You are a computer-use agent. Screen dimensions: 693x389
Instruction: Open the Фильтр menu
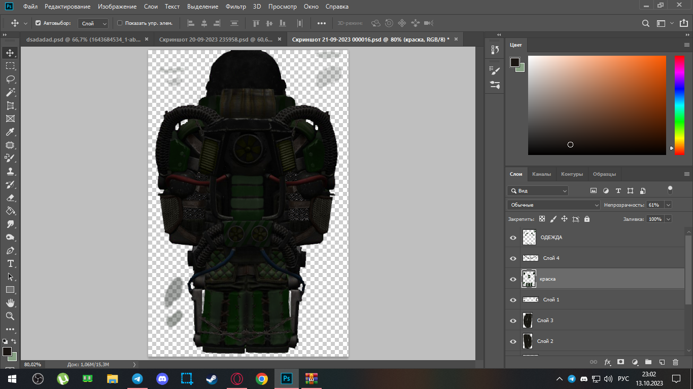[x=235, y=7]
